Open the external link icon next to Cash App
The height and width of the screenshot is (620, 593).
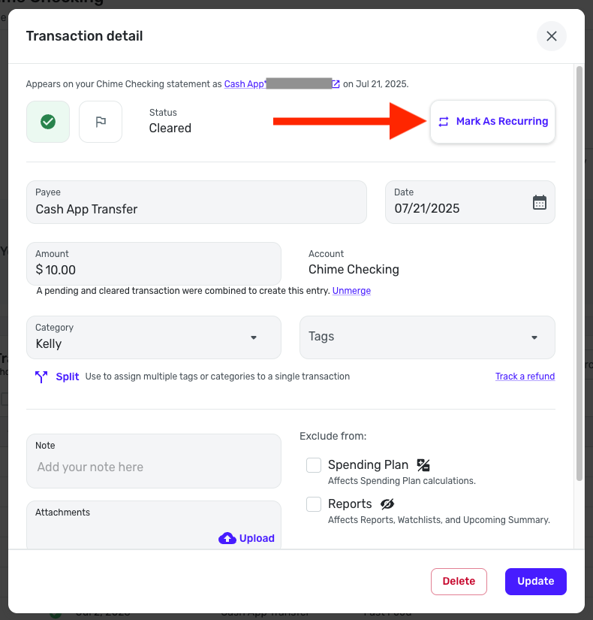click(x=336, y=84)
